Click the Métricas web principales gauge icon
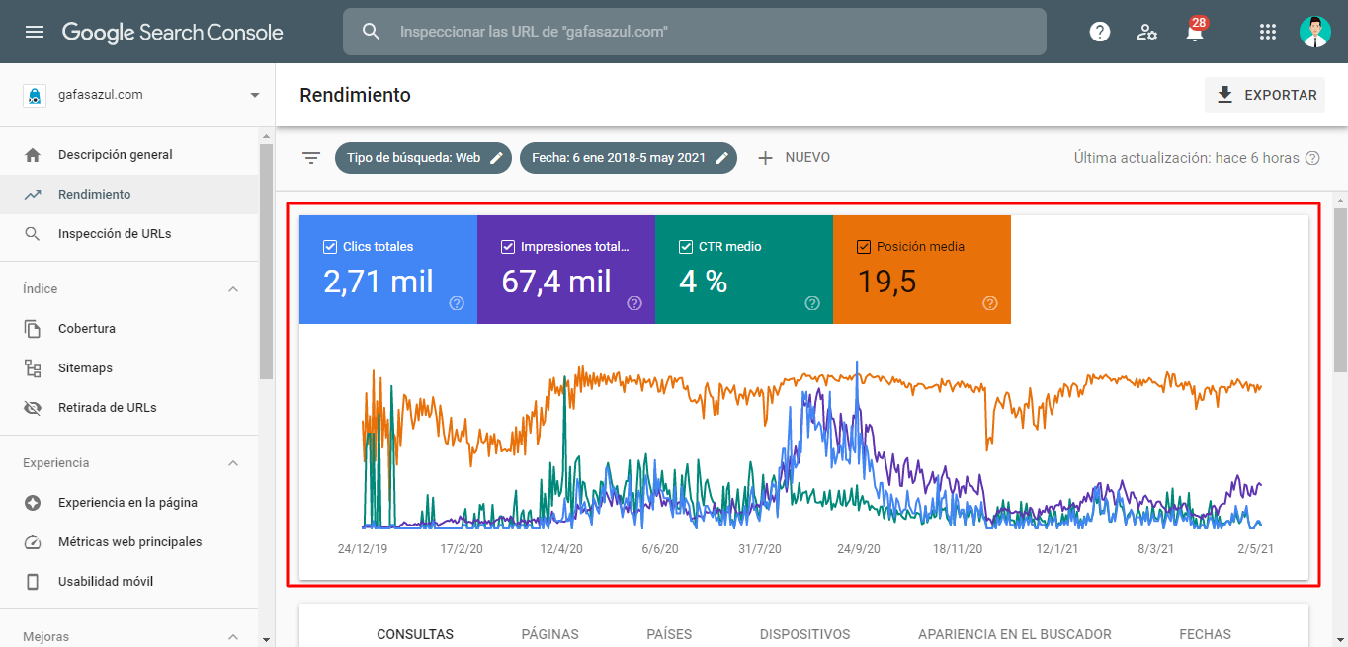 [x=33, y=542]
